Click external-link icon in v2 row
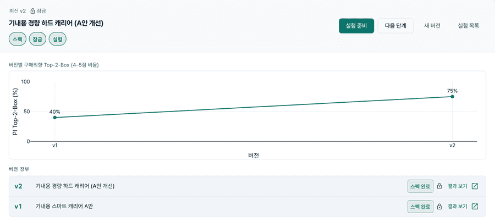 click(x=475, y=186)
